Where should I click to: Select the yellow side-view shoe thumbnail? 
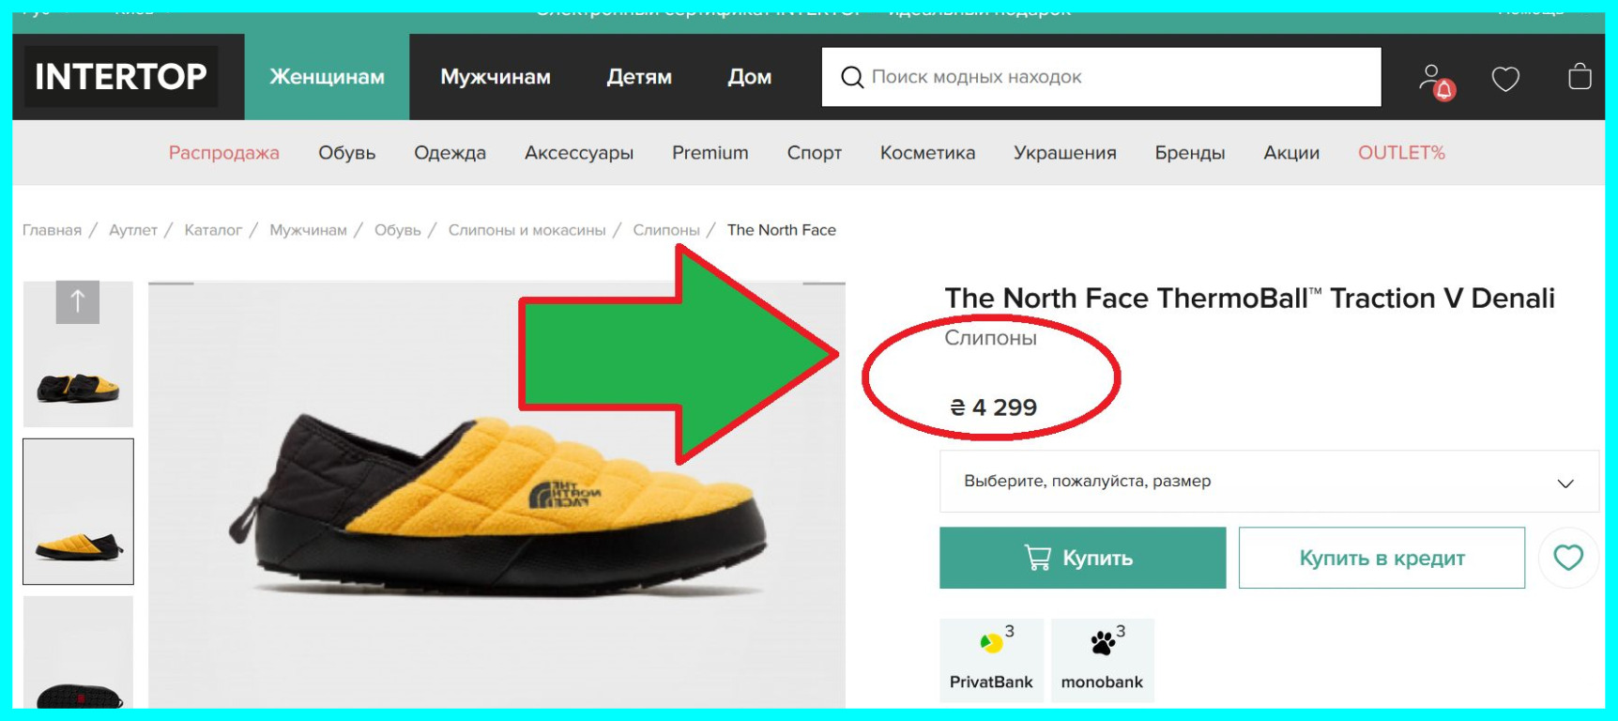[x=78, y=512]
